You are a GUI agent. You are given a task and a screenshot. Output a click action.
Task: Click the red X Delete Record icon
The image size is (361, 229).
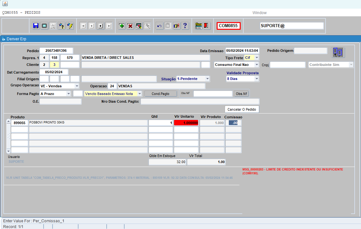130,26
